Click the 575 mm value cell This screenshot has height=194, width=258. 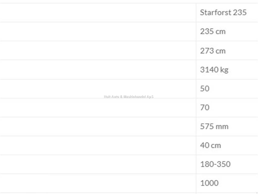227,127
